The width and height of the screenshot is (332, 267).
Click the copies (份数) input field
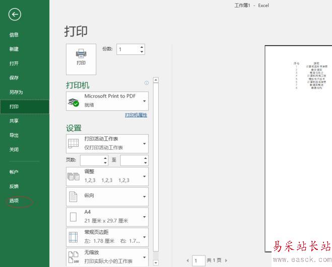(128, 49)
